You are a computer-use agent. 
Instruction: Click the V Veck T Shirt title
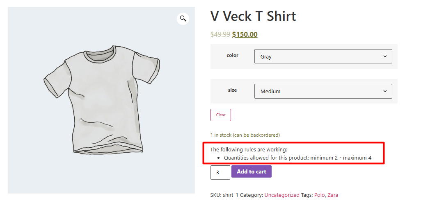(253, 16)
